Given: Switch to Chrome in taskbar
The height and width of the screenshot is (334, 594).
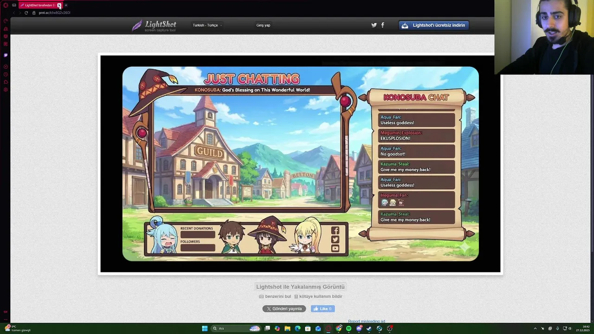Looking at the screenshot, I should coord(338,328).
